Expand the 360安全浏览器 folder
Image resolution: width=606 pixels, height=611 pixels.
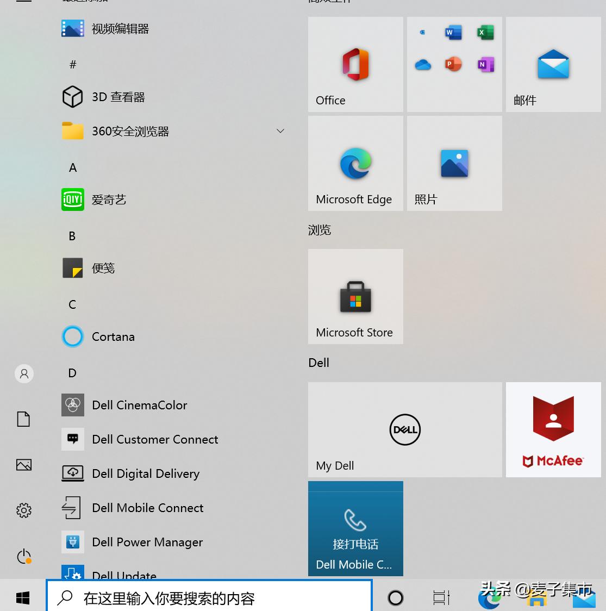pyautogui.click(x=280, y=131)
